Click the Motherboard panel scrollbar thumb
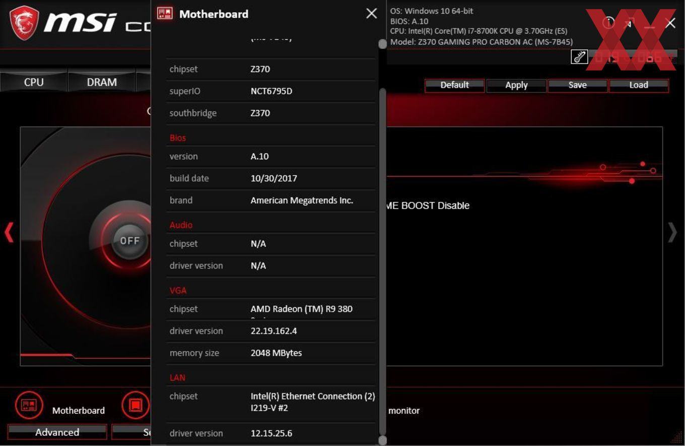This screenshot has height=446, width=685. (x=383, y=261)
